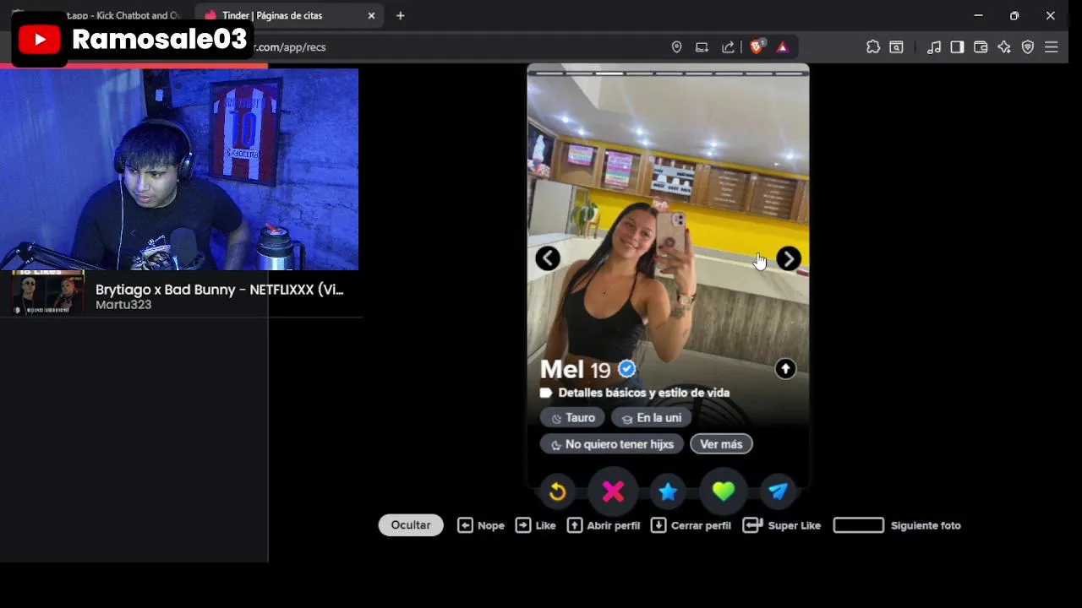Restore down the browser window
Image resolution: width=1082 pixels, height=608 pixels.
point(1014,15)
